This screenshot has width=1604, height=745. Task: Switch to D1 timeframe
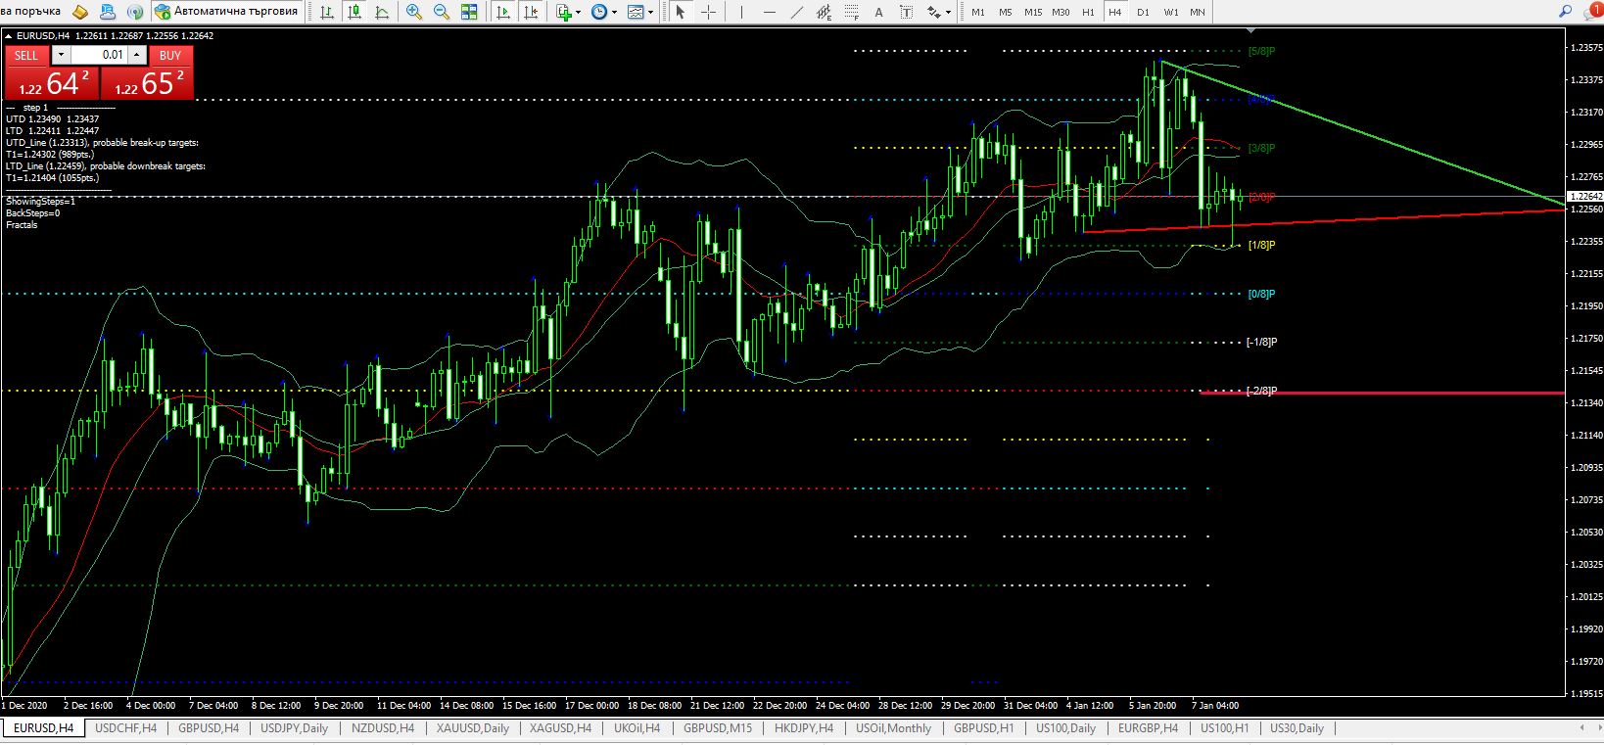pyautogui.click(x=1143, y=12)
